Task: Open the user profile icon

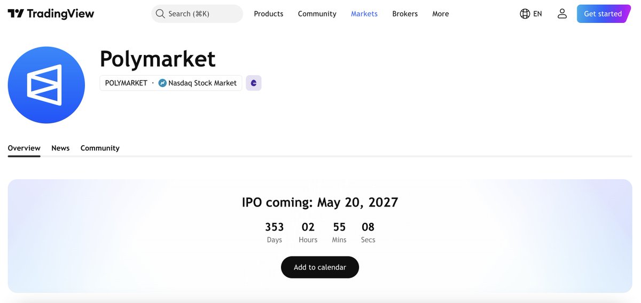Action: pyautogui.click(x=562, y=14)
